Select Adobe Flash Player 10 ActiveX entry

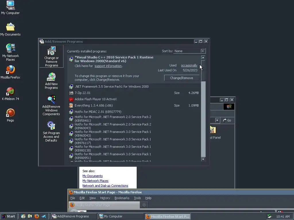(134, 99)
